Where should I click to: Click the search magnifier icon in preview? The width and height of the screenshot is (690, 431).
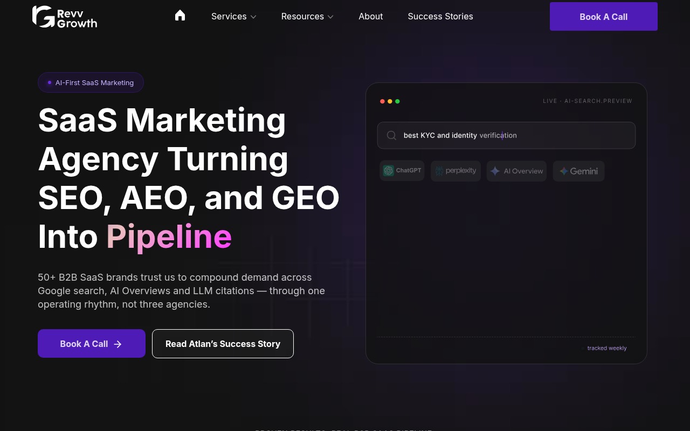coord(392,135)
